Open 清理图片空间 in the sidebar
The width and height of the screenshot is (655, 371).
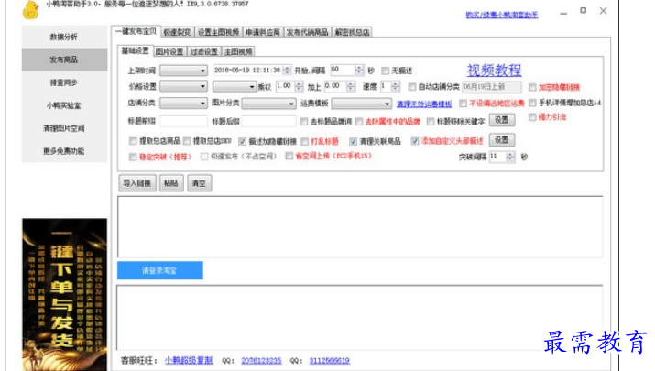coord(64,128)
